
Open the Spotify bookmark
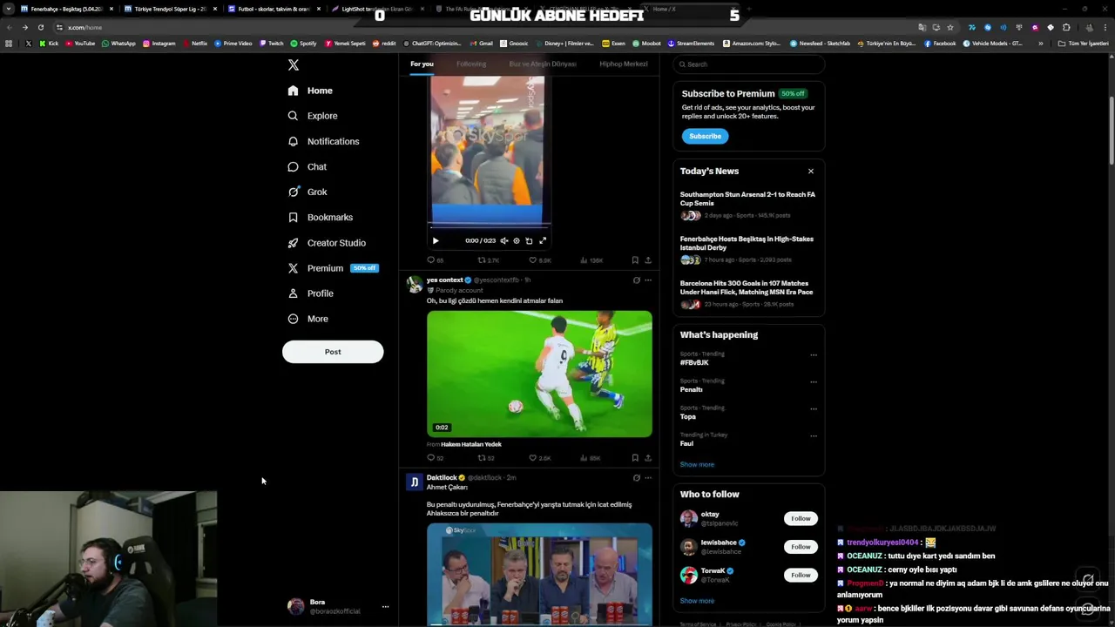pos(304,44)
